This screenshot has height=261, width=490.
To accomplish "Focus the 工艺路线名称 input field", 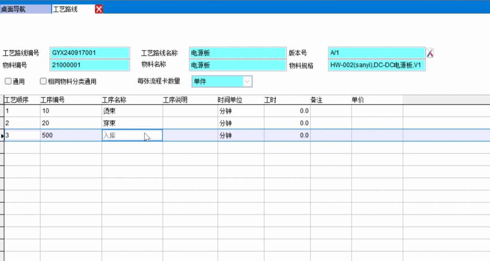I will pos(237,53).
